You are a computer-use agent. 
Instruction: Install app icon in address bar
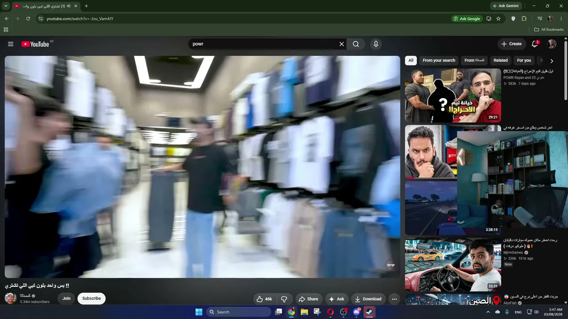pos(489,19)
